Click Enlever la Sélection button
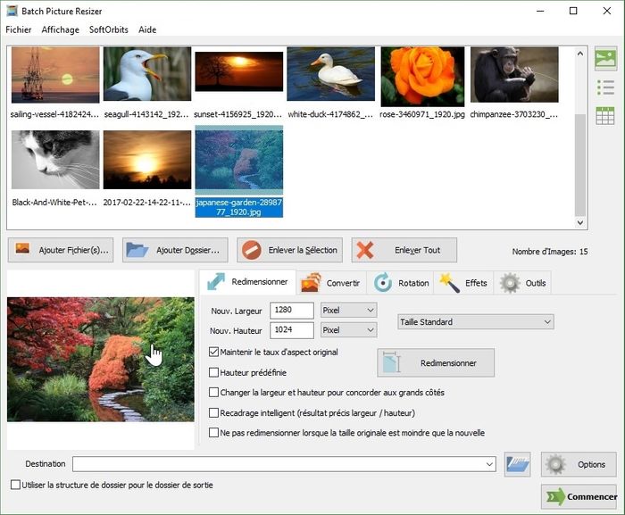This screenshot has height=515, width=625. point(290,250)
